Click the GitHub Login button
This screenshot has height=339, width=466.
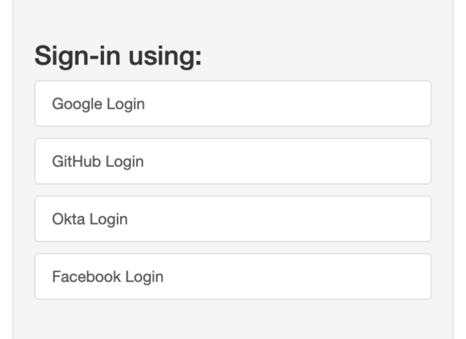(233, 161)
